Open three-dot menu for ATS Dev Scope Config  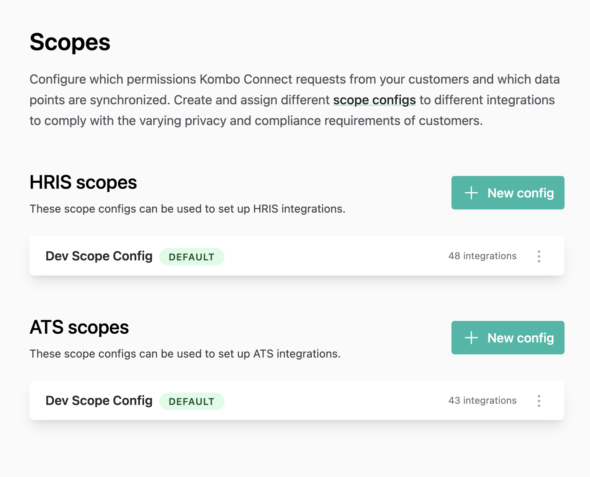click(x=539, y=401)
